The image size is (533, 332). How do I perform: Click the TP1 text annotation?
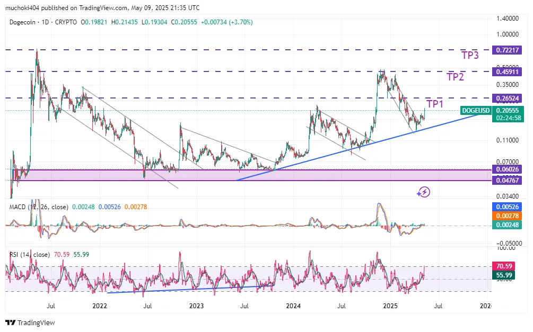click(x=435, y=104)
